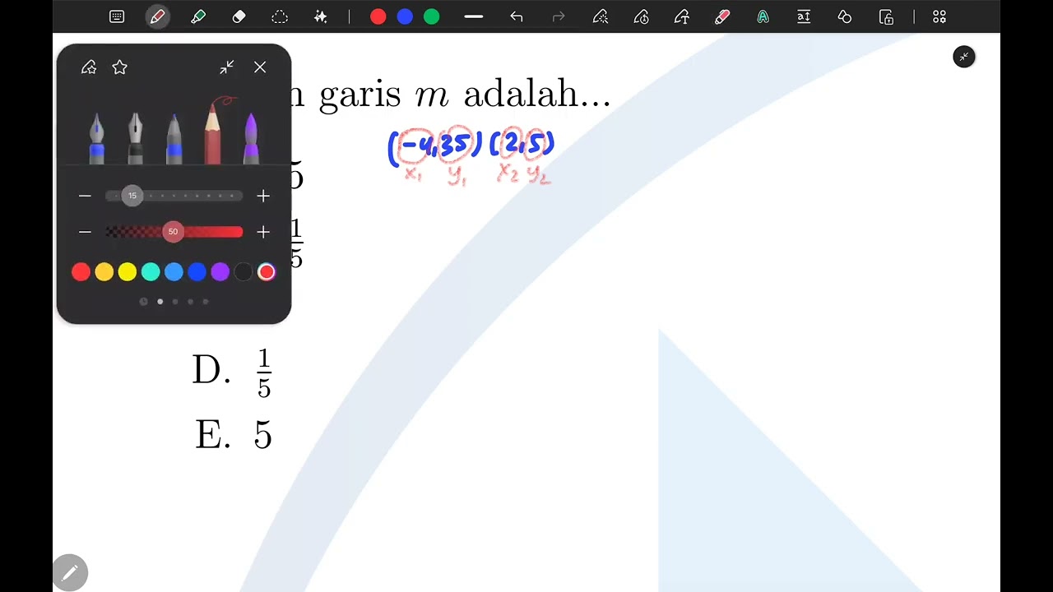1053x592 pixels.
Task: Open the text style A tool
Action: pos(763,16)
